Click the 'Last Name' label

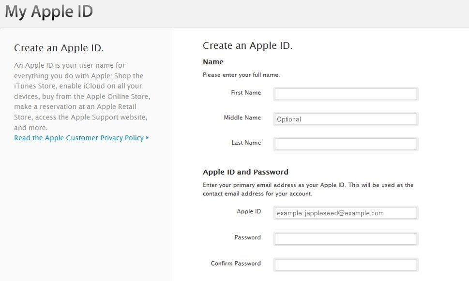[246, 143]
